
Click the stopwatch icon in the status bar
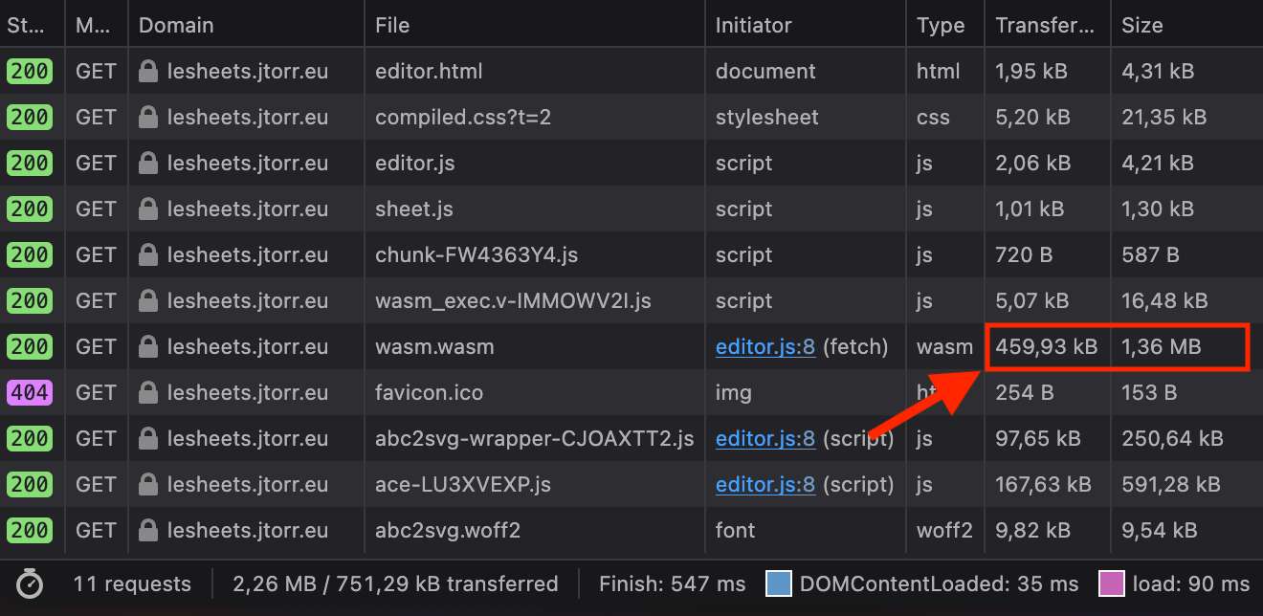pyautogui.click(x=30, y=583)
